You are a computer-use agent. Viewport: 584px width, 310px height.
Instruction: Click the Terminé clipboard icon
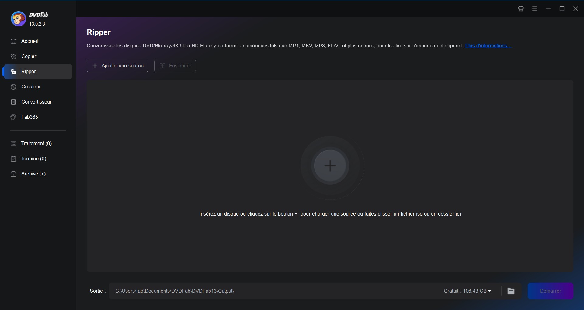(13, 159)
